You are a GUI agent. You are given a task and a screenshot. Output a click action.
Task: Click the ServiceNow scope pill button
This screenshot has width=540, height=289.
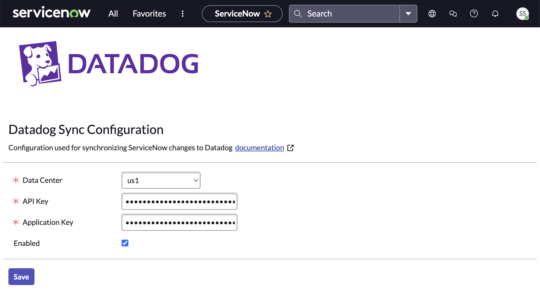click(x=237, y=14)
